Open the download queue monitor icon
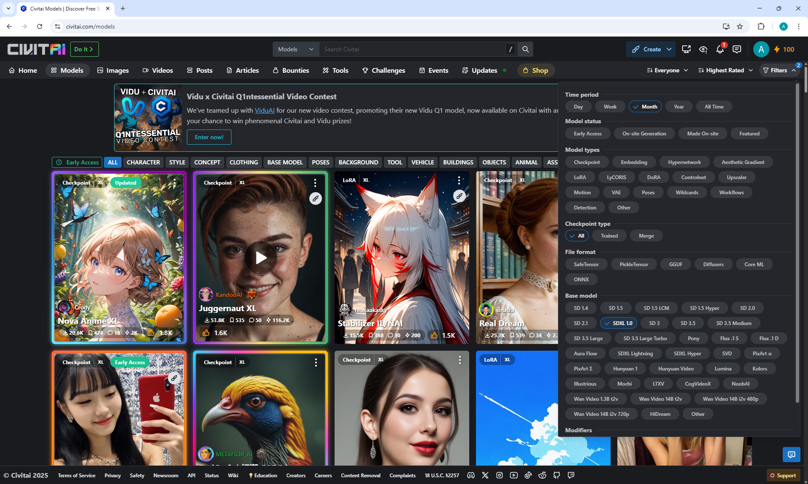This screenshot has width=808, height=484. (x=686, y=50)
